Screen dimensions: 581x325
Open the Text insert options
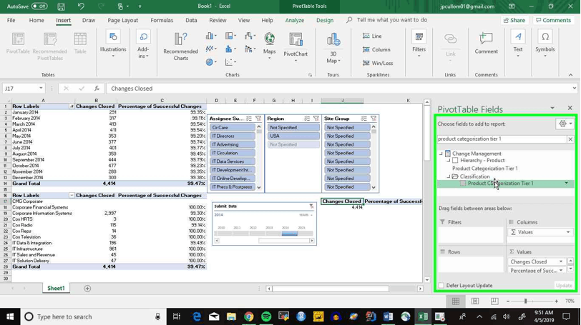(x=517, y=44)
